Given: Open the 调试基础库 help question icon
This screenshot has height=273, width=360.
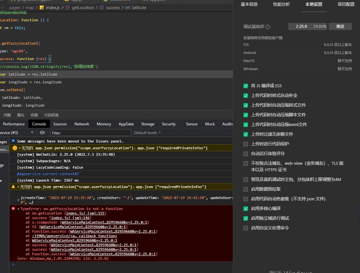Looking at the screenshot, I should (x=268, y=27).
